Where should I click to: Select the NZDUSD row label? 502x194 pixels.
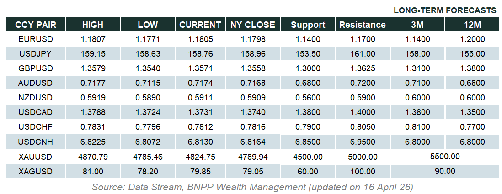35,98
